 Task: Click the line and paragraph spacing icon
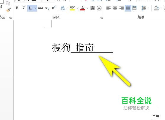coord(144,8)
